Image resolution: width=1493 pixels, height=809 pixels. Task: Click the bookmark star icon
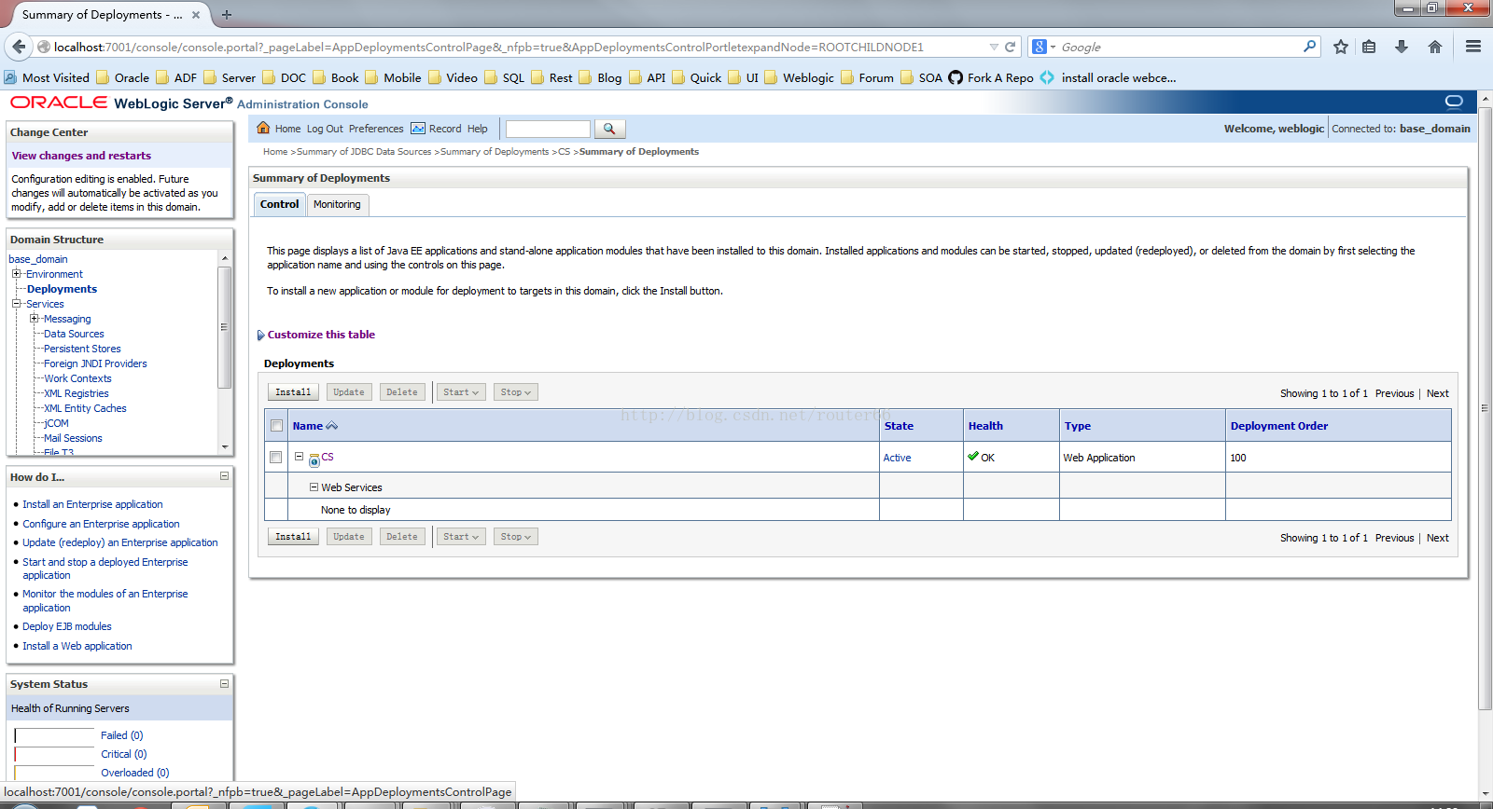(x=1341, y=47)
